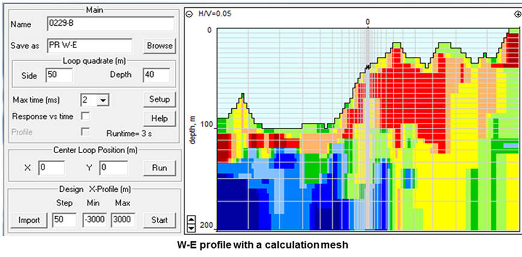Toggle the Profile checkbox
522x257 pixels.
click(85, 132)
